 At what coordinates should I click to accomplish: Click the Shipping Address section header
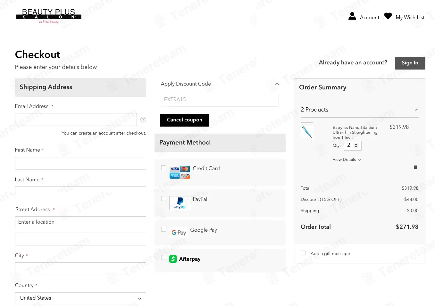coord(80,87)
